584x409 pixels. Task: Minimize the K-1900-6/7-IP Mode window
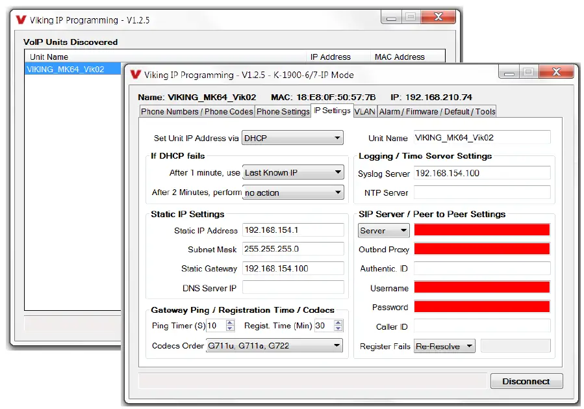point(509,72)
